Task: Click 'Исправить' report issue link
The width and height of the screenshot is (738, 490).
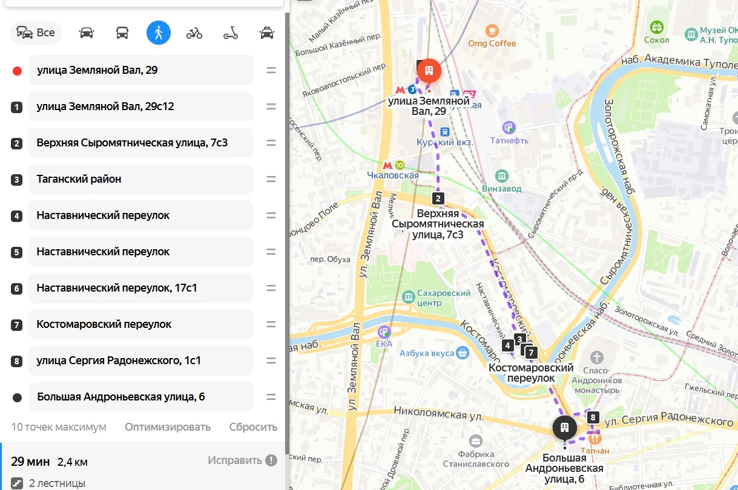Action: coord(242,460)
